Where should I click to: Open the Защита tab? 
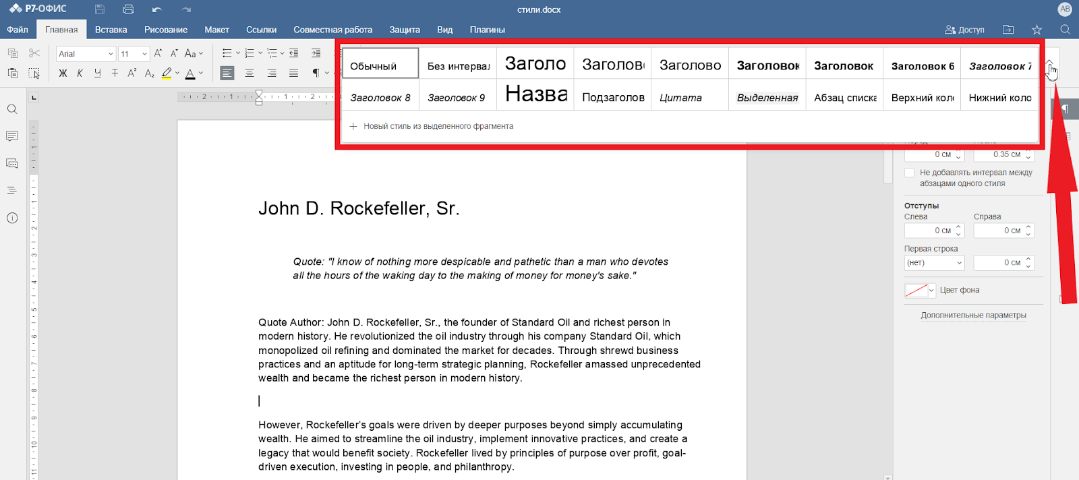click(405, 30)
